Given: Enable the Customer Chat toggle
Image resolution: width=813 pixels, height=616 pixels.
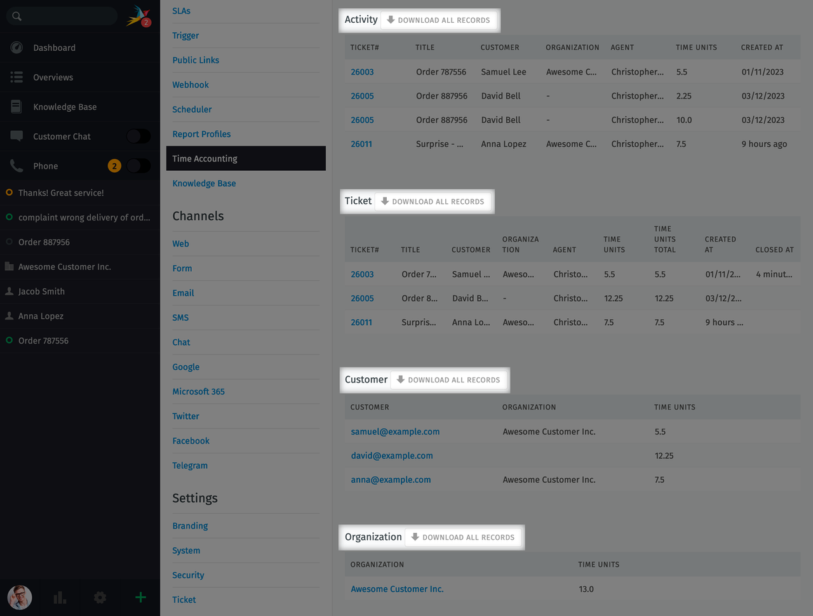Looking at the screenshot, I should pyautogui.click(x=138, y=136).
